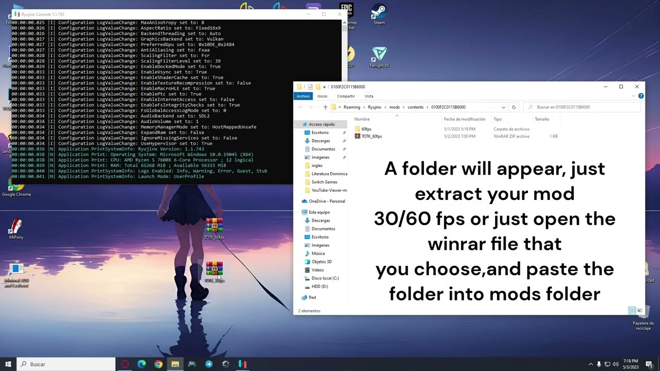This screenshot has height=371, width=660.
Task: Launch Farlight 84 from the desktop
Action: pos(379,57)
